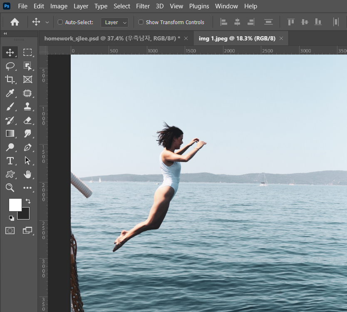This screenshot has width=347, height=312.
Task: Click the align horizontal centers button
Action: (237, 22)
